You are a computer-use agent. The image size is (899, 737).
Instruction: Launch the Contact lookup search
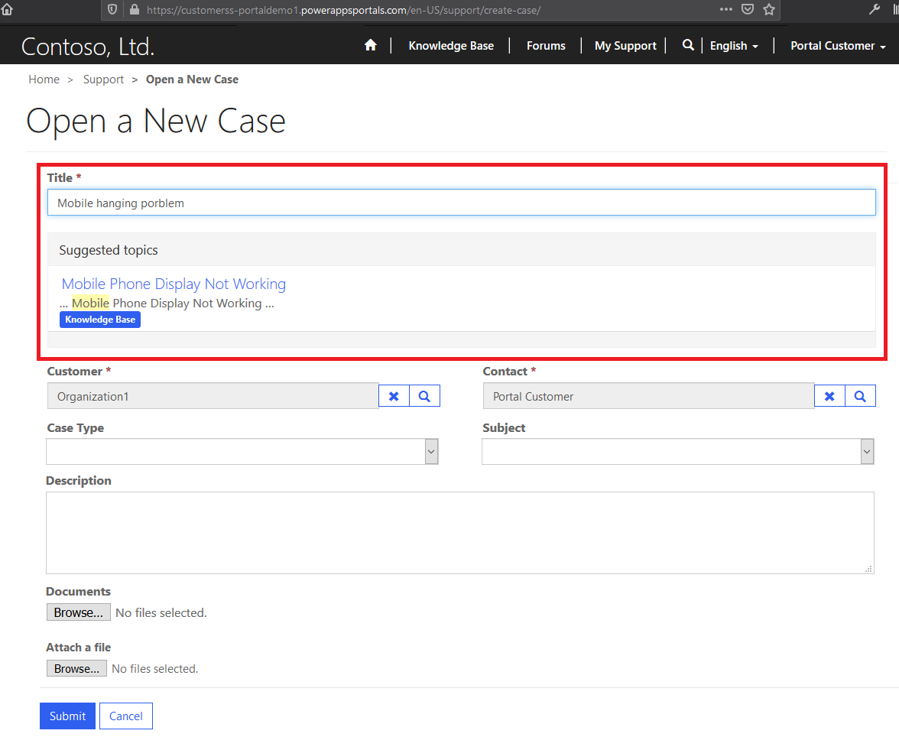(860, 396)
